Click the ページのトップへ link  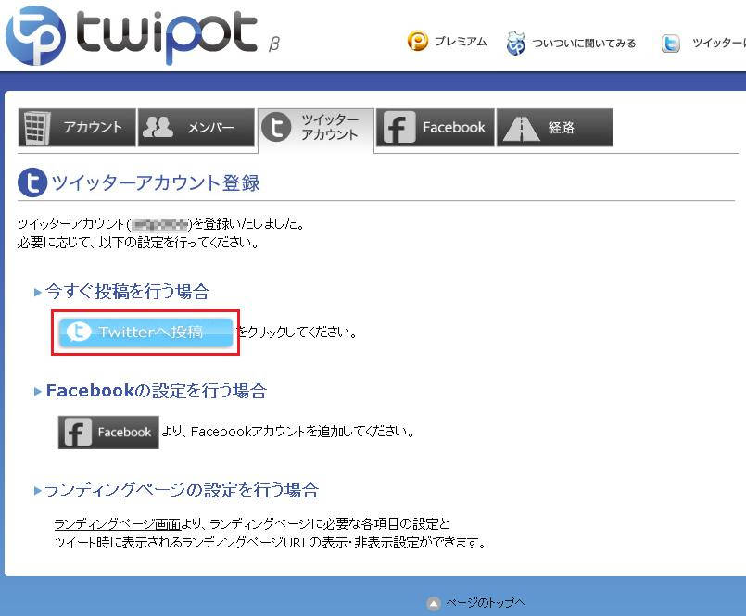pos(486,603)
